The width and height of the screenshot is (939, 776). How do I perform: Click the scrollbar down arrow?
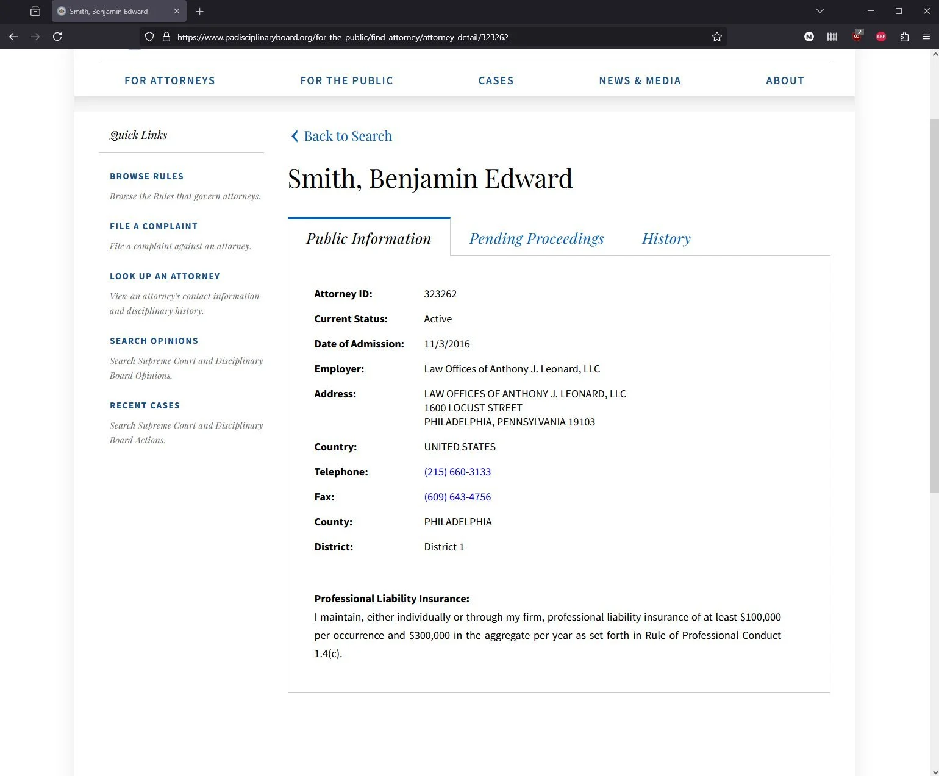click(x=934, y=771)
